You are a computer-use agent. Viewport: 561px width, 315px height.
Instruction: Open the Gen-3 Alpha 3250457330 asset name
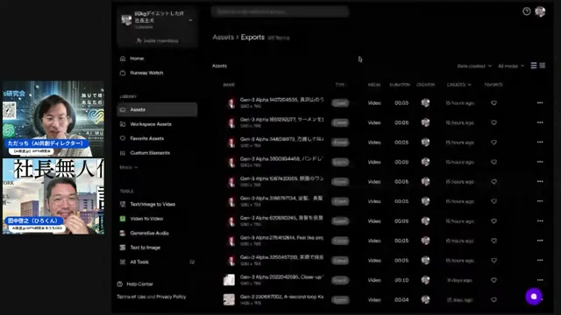tap(281, 257)
